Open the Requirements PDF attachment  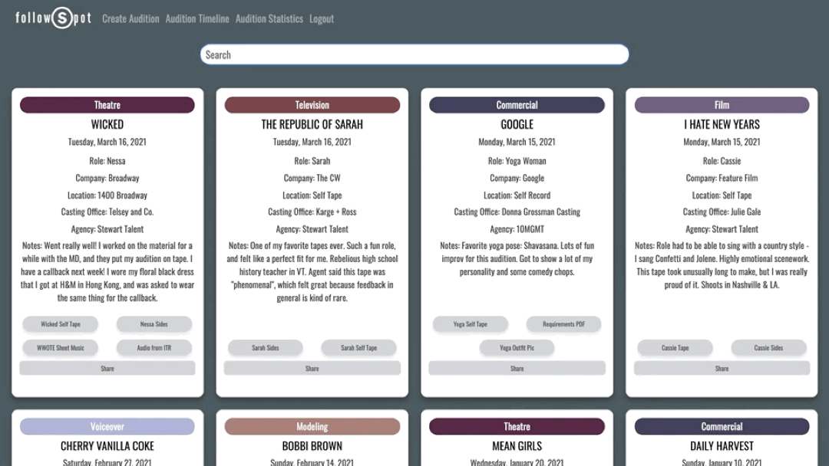pos(563,324)
